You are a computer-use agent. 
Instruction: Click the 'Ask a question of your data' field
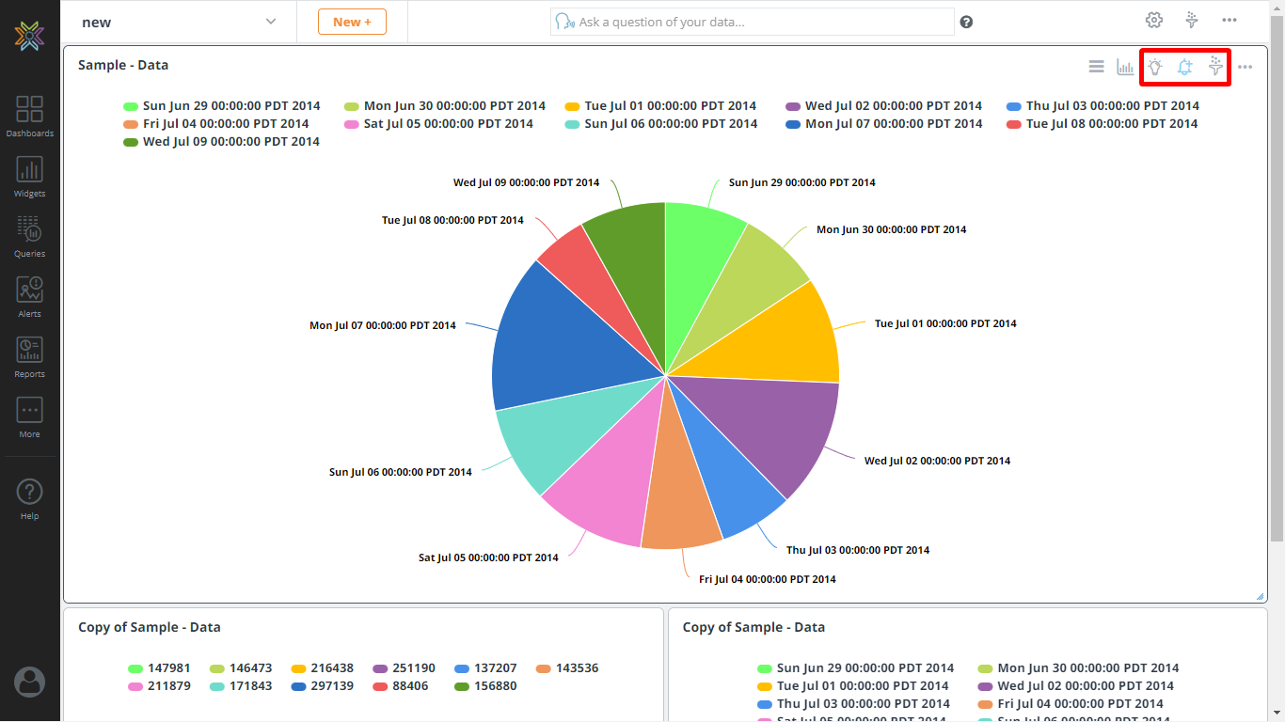click(751, 21)
